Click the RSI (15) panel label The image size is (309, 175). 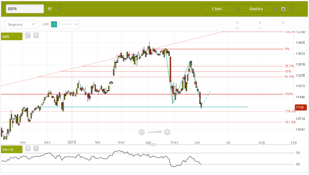click(x=11, y=150)
